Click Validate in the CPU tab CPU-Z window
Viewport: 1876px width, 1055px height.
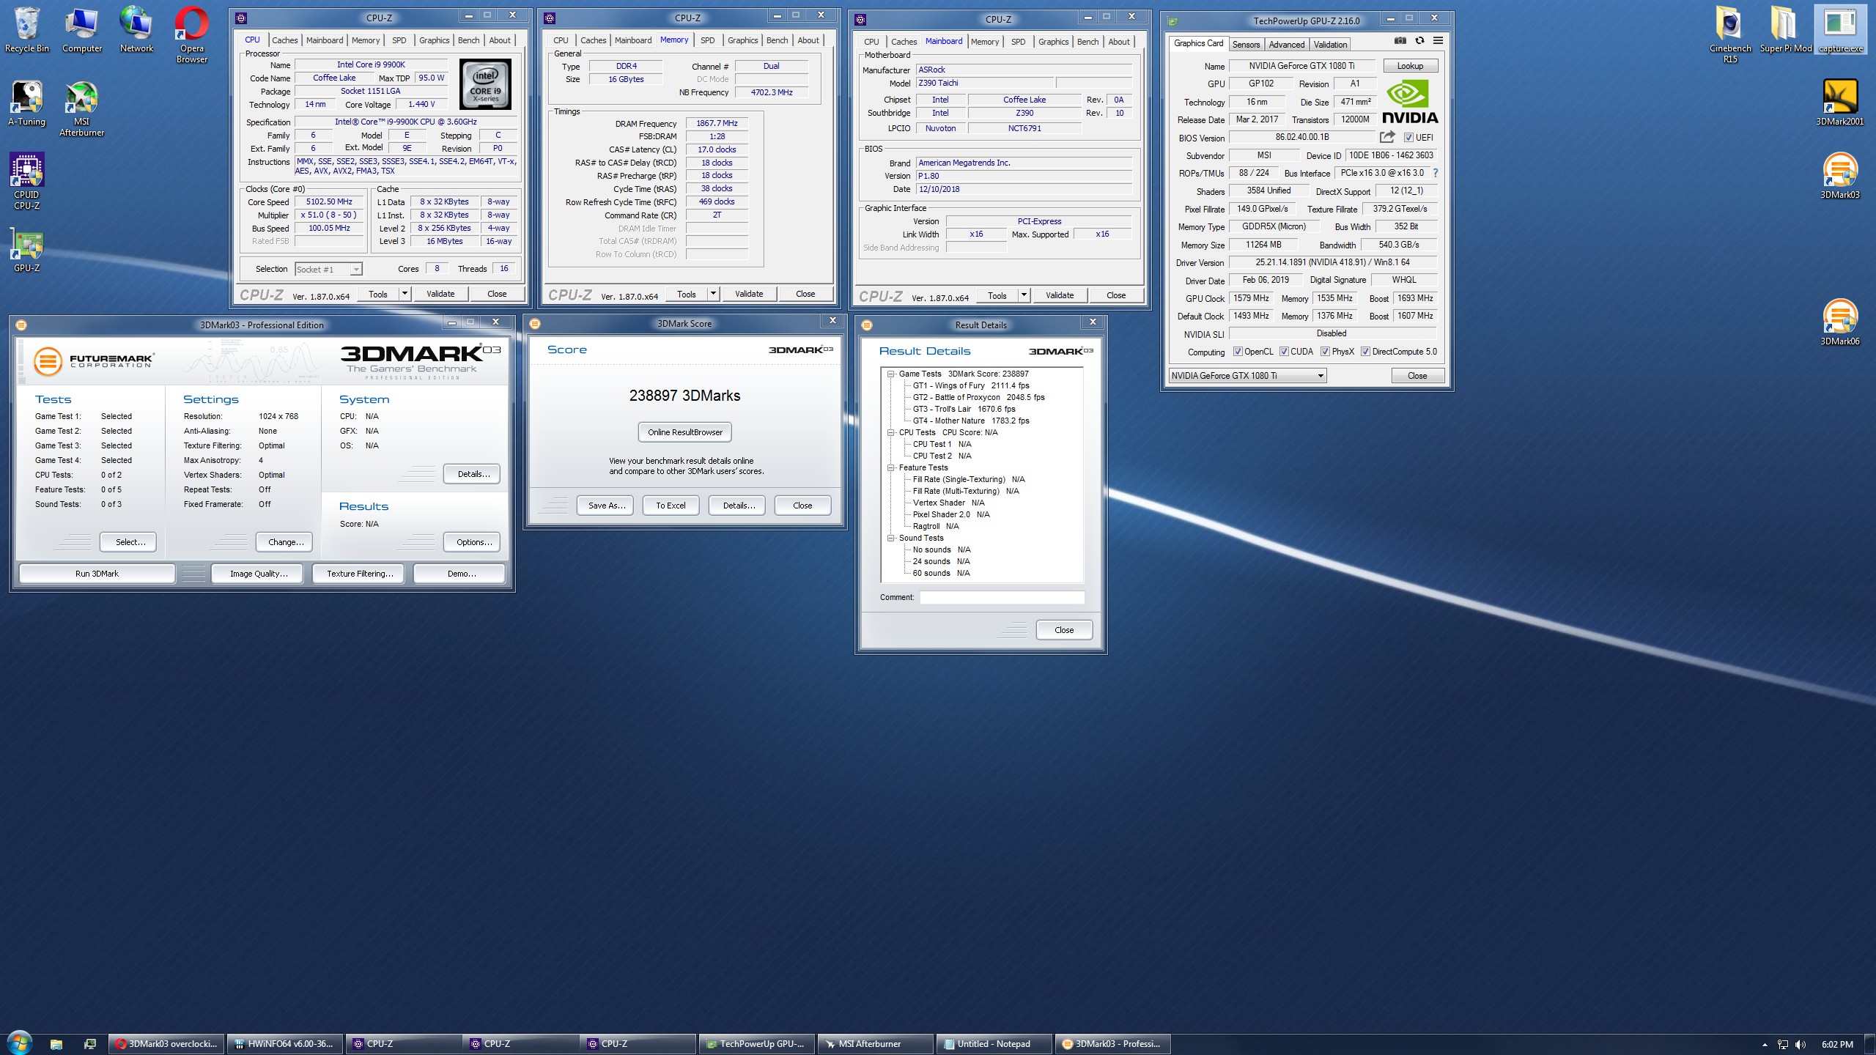(440, 294)
